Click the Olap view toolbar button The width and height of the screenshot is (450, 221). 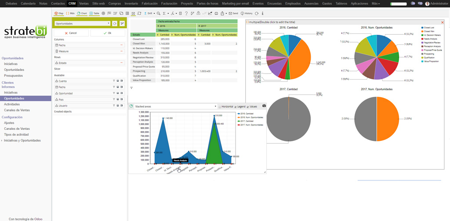point(58,13)
